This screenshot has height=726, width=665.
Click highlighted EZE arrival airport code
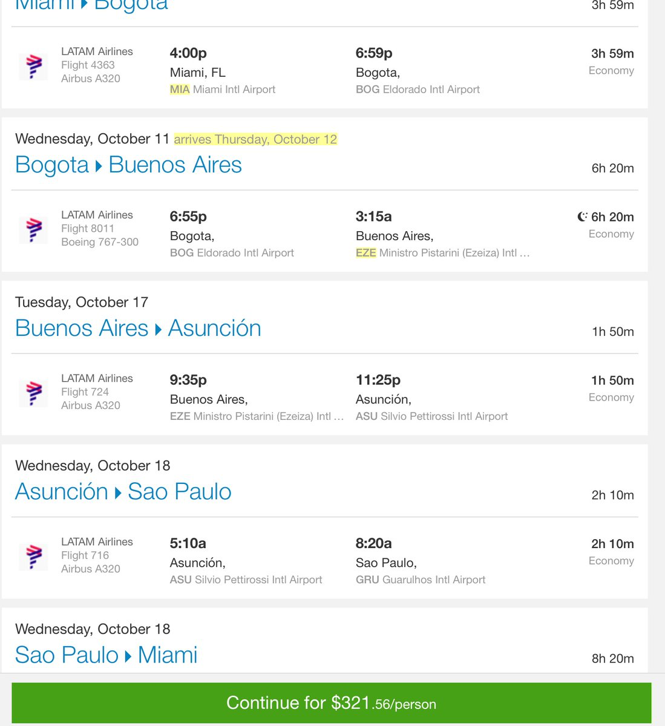[x=366, y=253]
